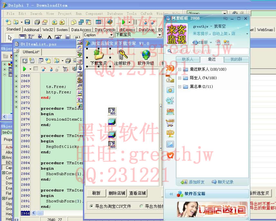Expand 最近联系人 (100/100) group

[x=179, y=69]
